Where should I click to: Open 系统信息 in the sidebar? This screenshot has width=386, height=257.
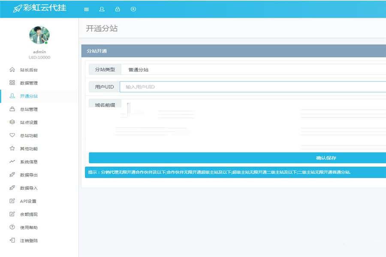click(29, 162)
